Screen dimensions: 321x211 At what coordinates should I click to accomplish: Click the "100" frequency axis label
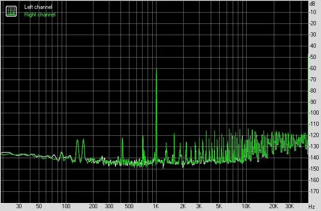pyautogui.click(x=66, y=206)
